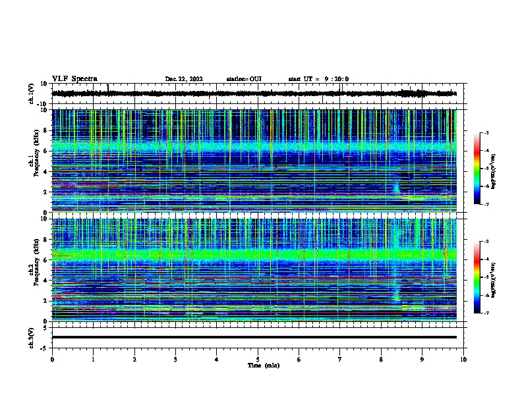Click the "Time (min)" axis title
The image size is (522, 403).
pyautogui.click(x=264, y=365)
